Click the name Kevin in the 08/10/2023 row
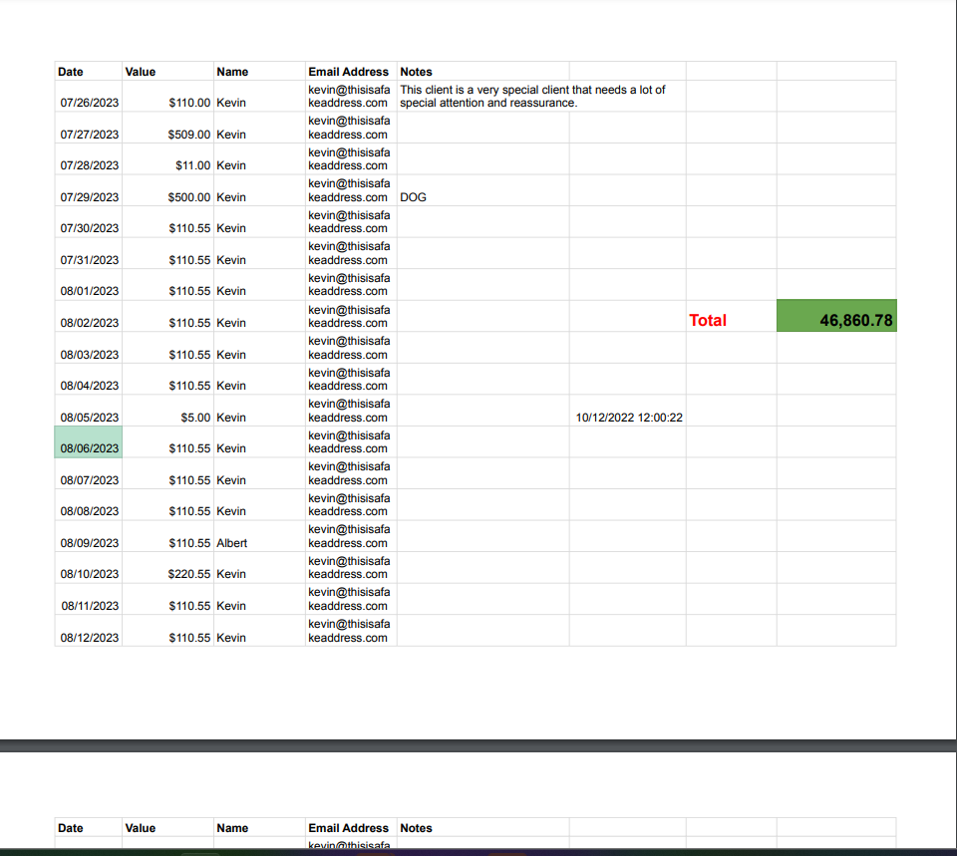The width and height of the screenshot is (957, 856). click(231, 574)
